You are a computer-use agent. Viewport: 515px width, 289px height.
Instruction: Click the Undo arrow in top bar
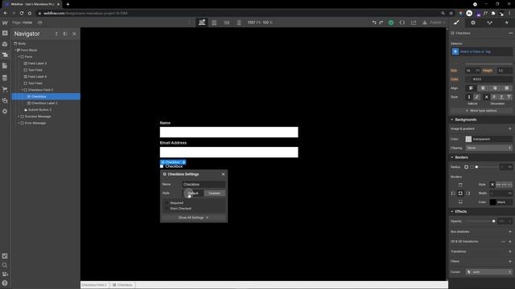pyautogui.click(x=373, y=22)
